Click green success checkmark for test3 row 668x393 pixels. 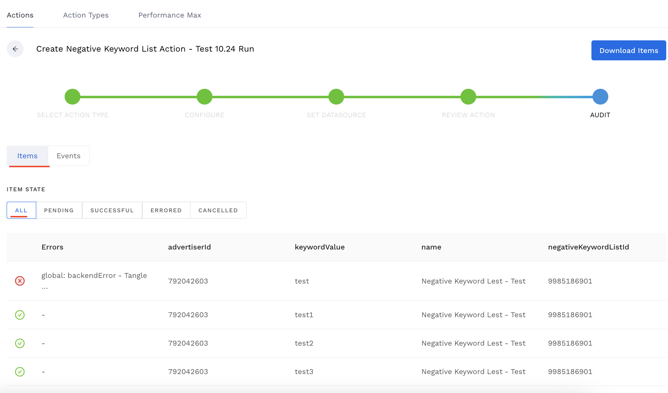pyautogui.click(x=20, y=372)
